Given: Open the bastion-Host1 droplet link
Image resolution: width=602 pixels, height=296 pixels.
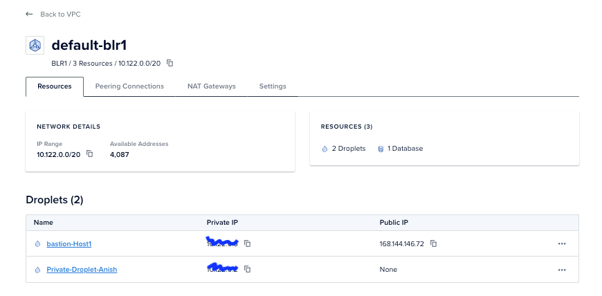Looking at the screenshot, I should coord(69,244).
